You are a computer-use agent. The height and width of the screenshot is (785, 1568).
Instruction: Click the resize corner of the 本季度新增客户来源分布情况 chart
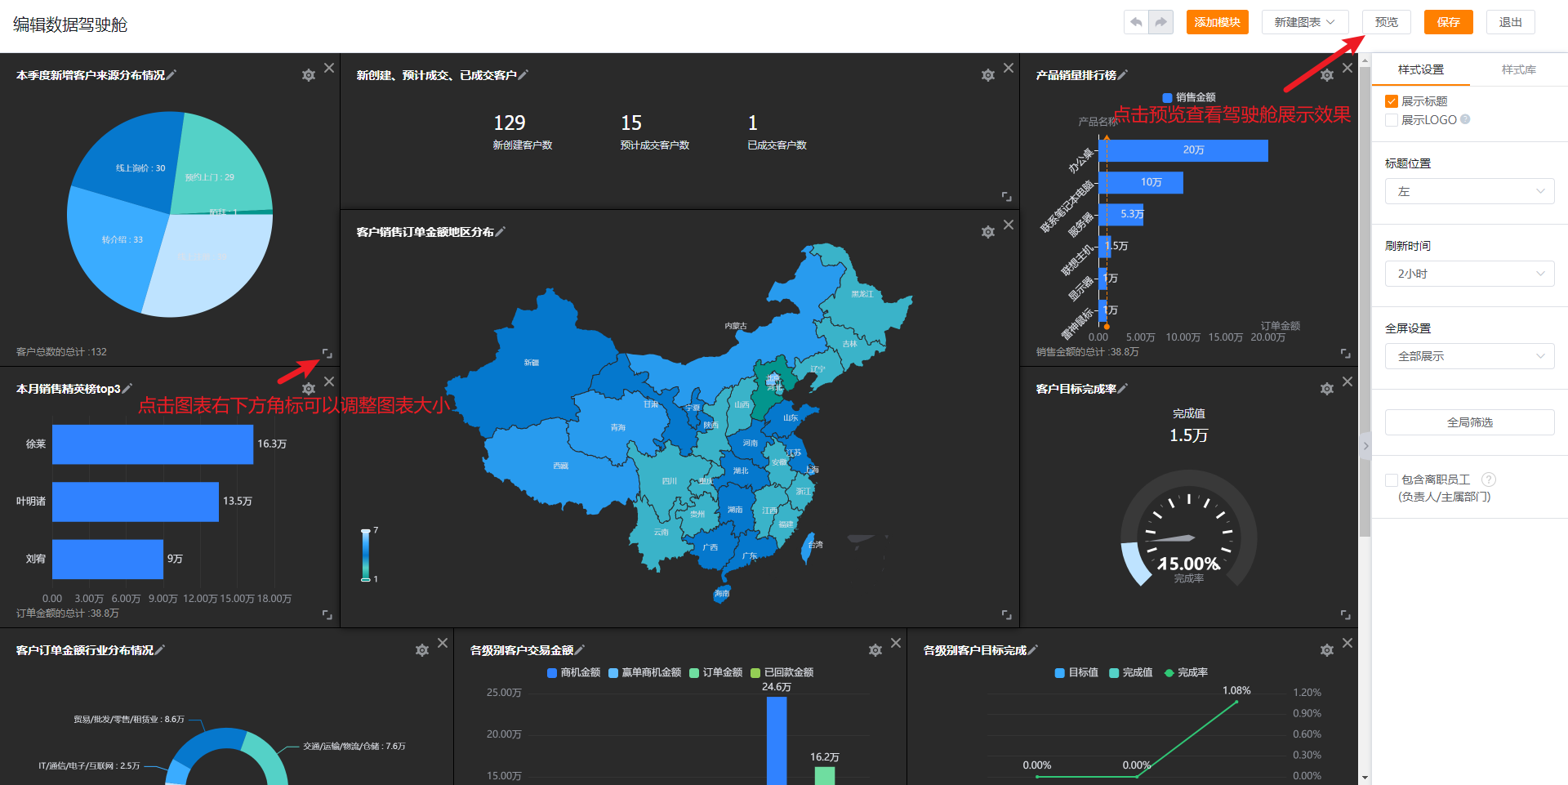click(x=327, y=354)
